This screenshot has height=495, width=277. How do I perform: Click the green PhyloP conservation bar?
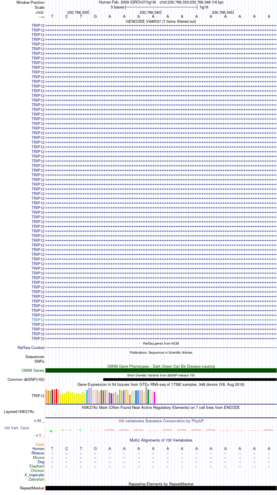point(51,431)
